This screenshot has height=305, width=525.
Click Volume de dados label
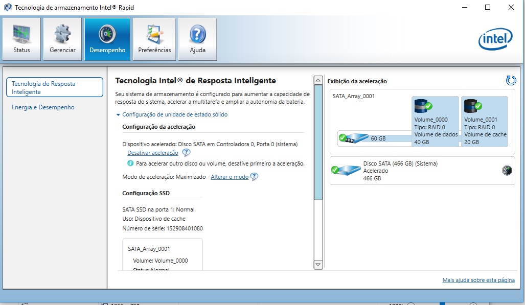point(436,134)
